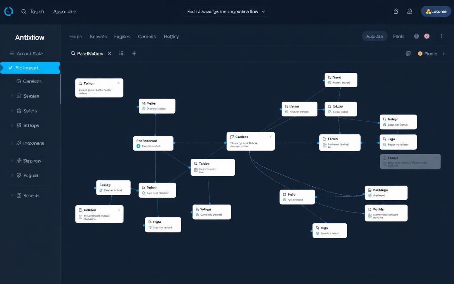454x284 pixels.
Task: Click the Cenviens sidebar icon
Action: [x=19, y=81]
